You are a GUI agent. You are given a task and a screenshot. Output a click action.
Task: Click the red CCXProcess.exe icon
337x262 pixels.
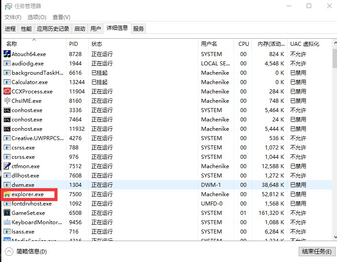click(x=7, y=91)
